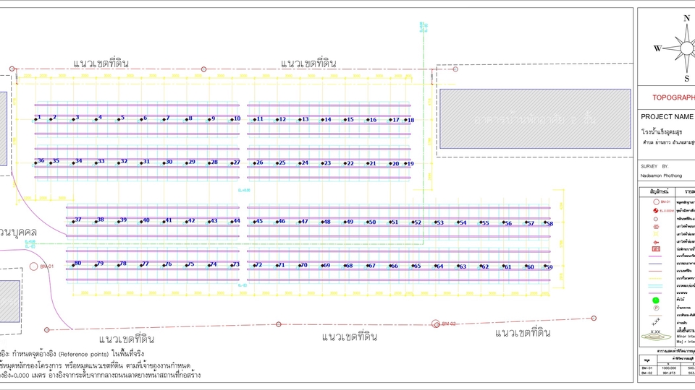Click the BM-01 circle symbol in legend

click(656, 202)
